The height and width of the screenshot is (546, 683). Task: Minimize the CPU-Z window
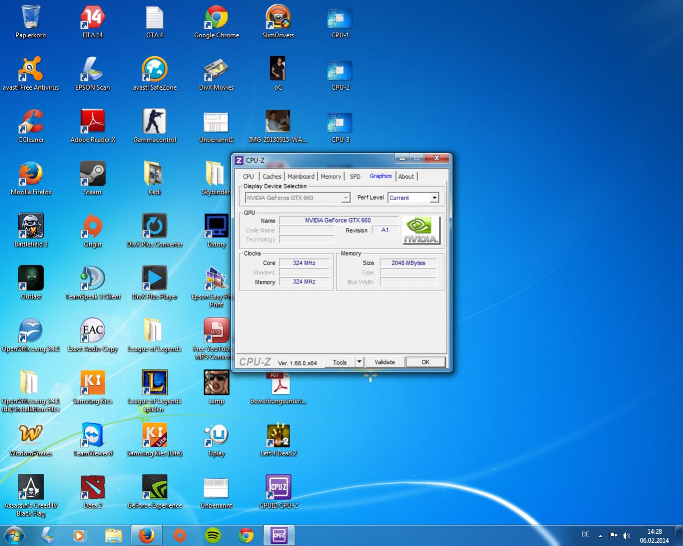402,158
